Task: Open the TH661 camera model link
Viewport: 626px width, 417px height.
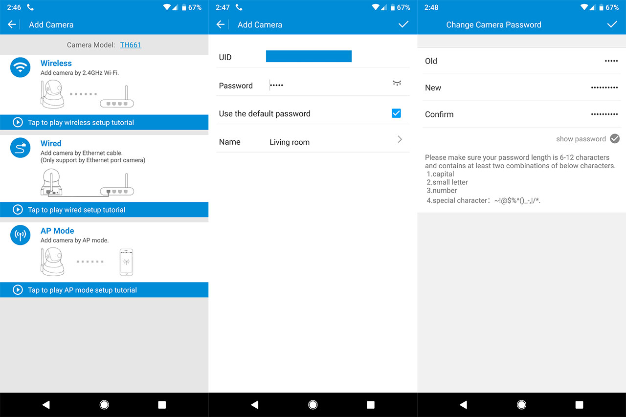Action: point(131,45)
